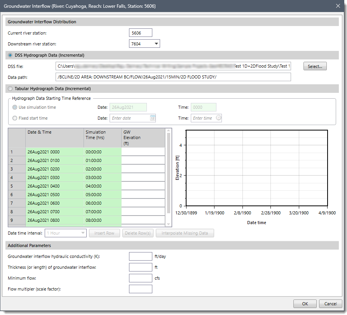Click the Simulation Time (hrs) column header
347x315 pixels.
coord(103,138)
